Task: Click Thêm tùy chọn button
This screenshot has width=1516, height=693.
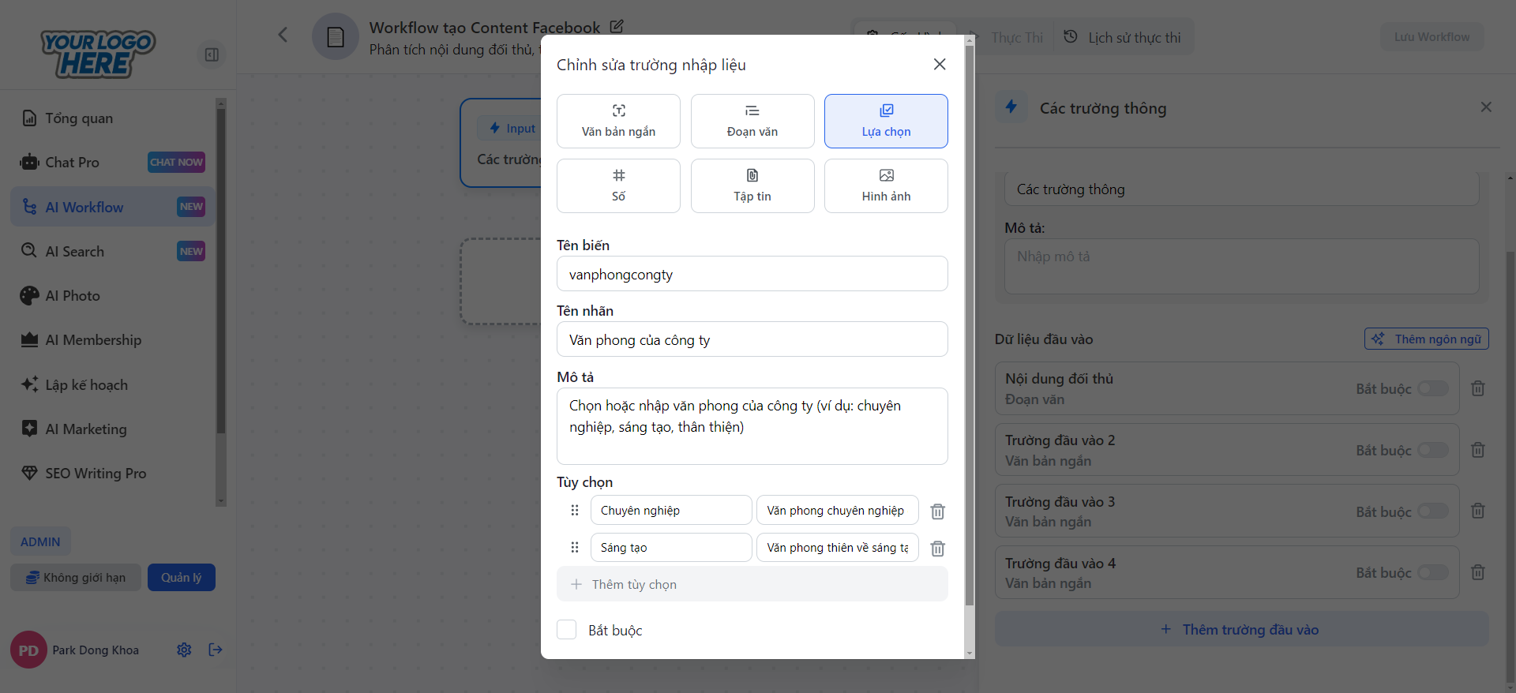Action: point(752,584)
